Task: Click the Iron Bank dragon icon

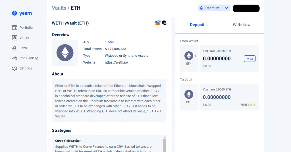Action: pyautogui.click(x=14, y=58)
